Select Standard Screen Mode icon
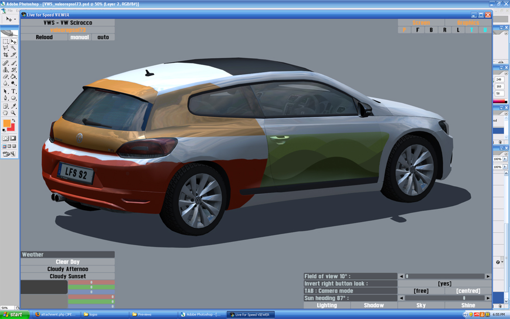The image size is (510, 319). click(5, 146)
